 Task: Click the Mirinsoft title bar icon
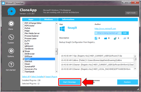3,3
